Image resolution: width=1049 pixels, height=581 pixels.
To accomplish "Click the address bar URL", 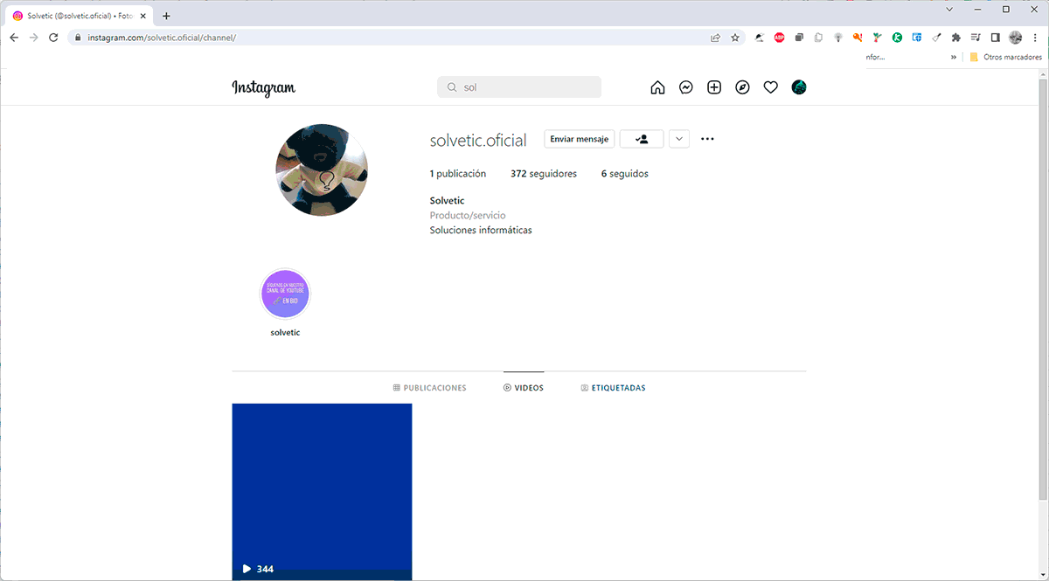I will pos(162,38).
